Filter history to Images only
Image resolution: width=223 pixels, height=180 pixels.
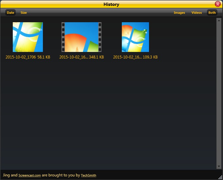(179, 13)
